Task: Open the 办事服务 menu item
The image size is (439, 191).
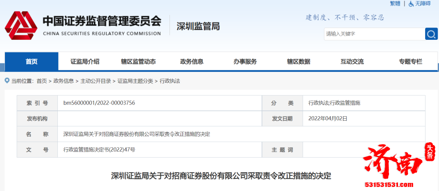Action: [245, 62]
